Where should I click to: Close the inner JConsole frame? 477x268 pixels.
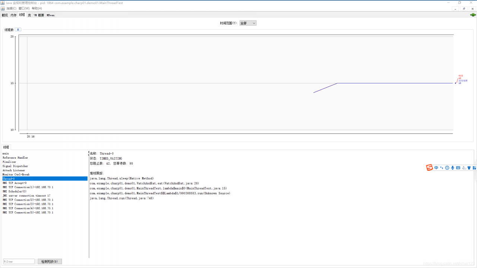click(x=473, y=9)
